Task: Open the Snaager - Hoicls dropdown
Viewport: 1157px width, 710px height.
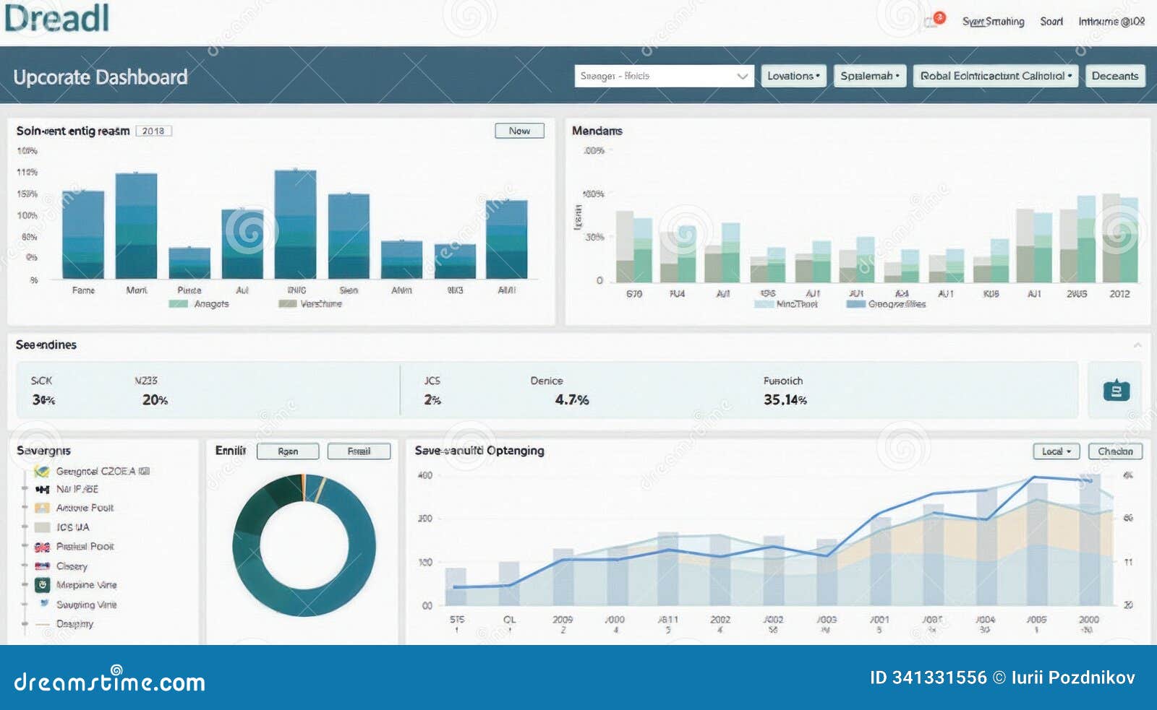Action: click(662, 76)
